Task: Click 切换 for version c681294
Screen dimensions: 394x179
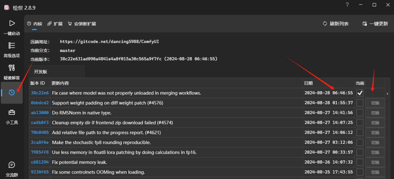Action: point(375,162)
